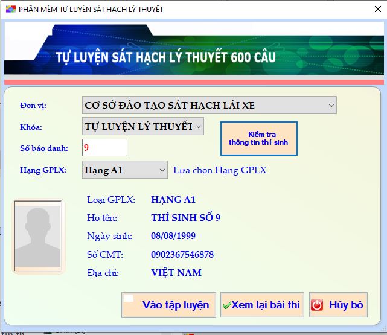Click the Họ tên label

click(102, 218)
